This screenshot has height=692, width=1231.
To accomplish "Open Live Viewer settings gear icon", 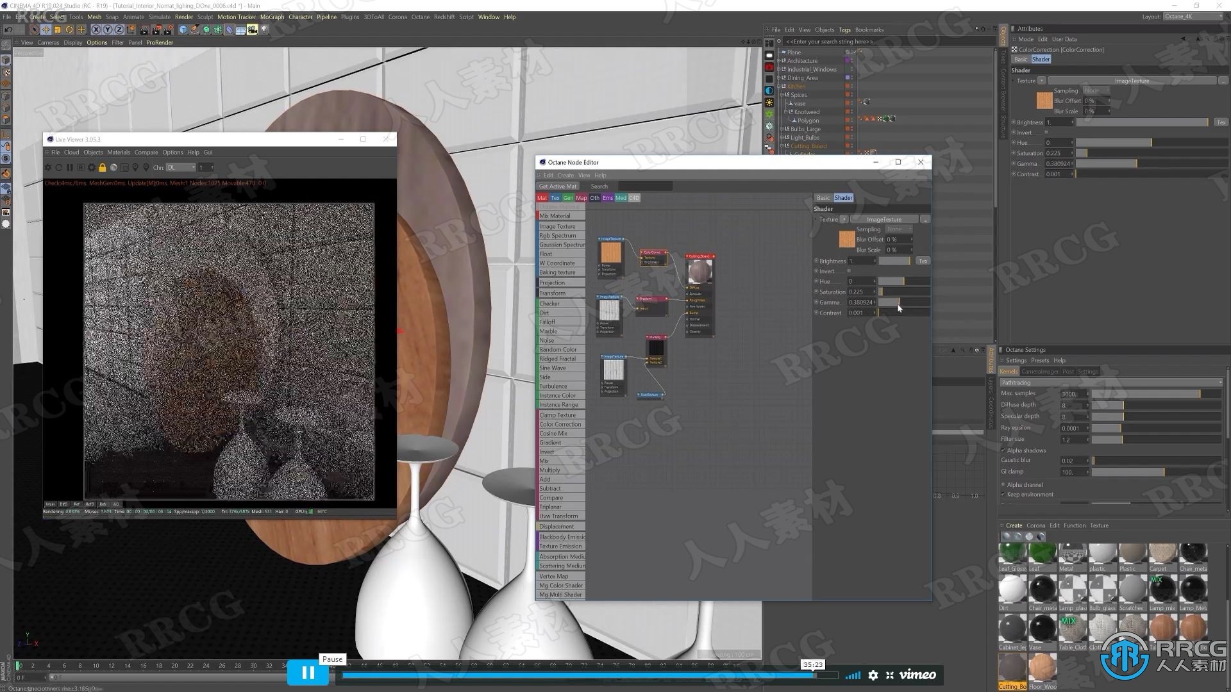I will 92,167.
